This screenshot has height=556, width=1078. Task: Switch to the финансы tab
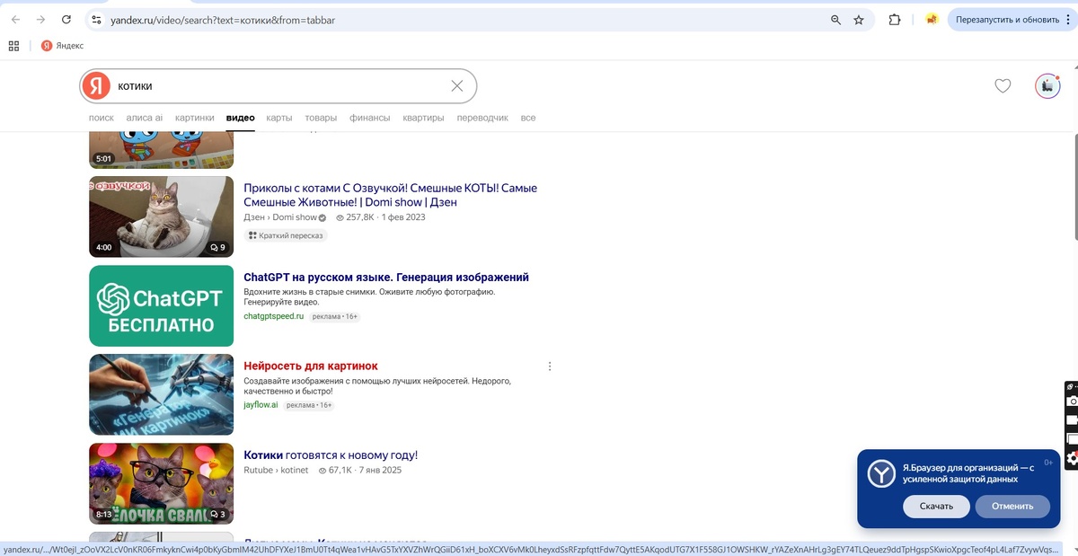click(370, 118)
